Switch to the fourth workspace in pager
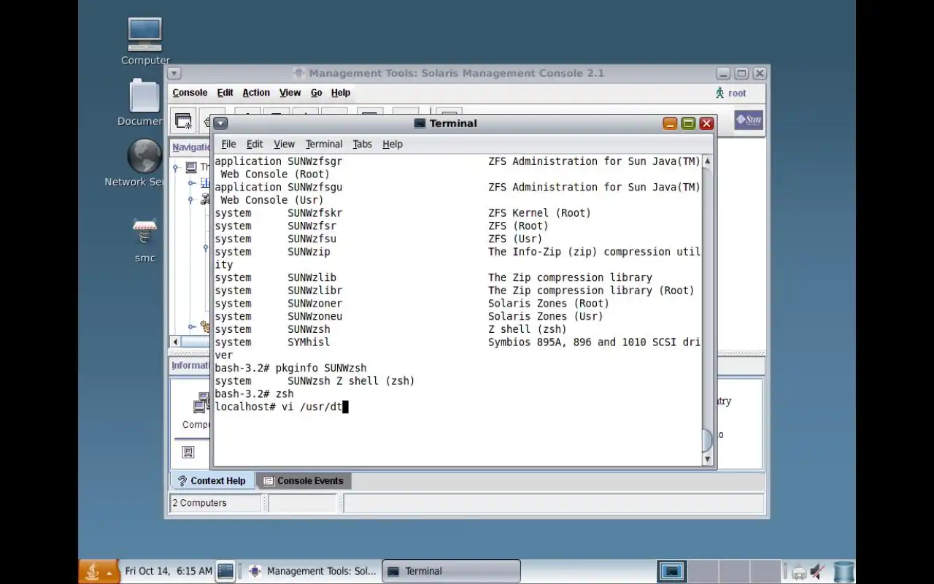 point(765,572)
